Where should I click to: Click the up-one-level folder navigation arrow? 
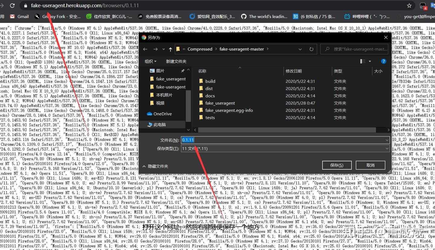coord(171,49)
